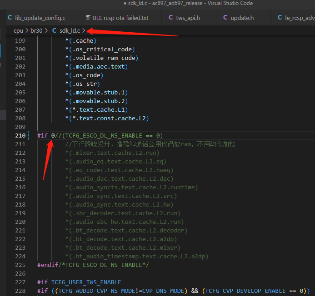Open the BLE rcsp ota failed.txt tab
The height and width of the screenshot is (296, 315).
coord(120,18)
